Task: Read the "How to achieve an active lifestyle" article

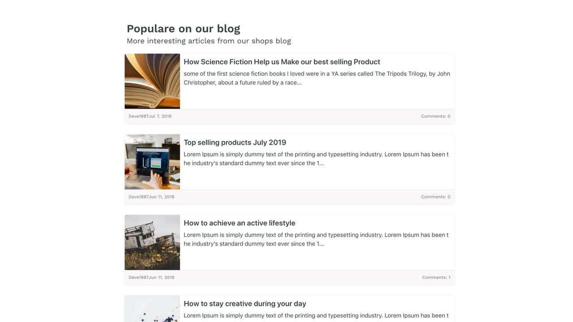Action: pyautogui.click(x=239, y=223)
